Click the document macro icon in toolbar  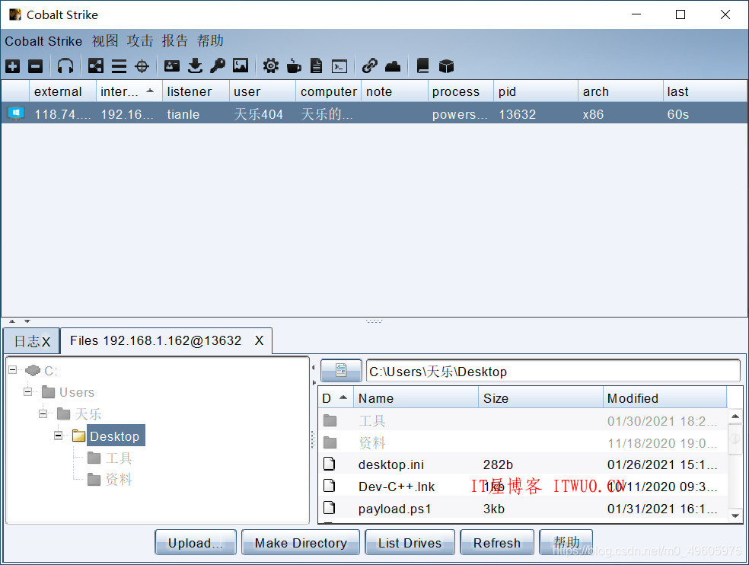coord(316,66)
